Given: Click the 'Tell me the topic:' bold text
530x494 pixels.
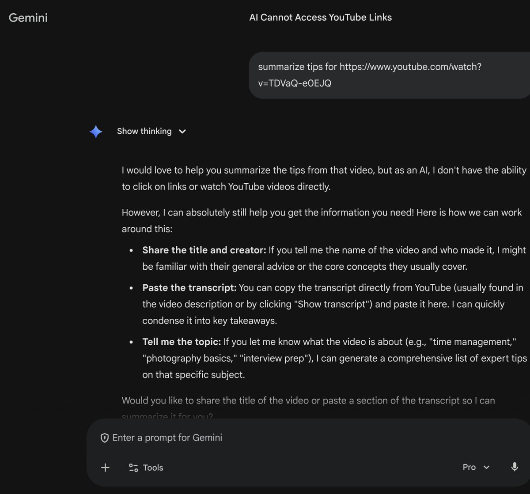Looking at the screenshot, I should pyautogui.click(x=182, y=342).
